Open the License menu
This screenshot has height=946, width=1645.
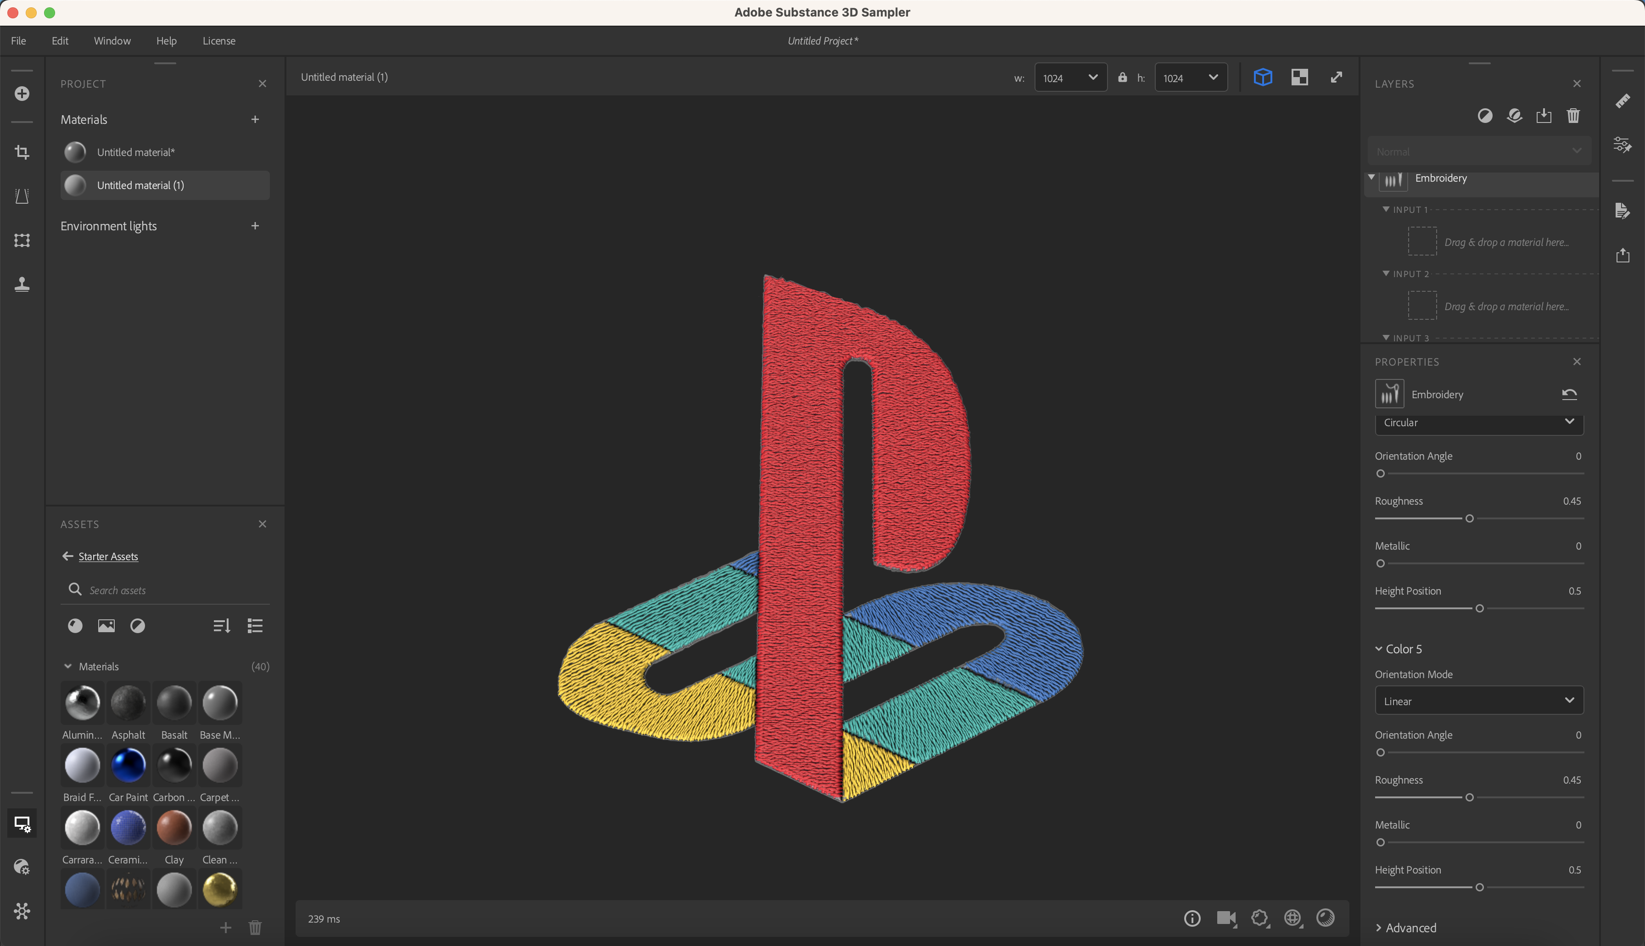point(219,41)
